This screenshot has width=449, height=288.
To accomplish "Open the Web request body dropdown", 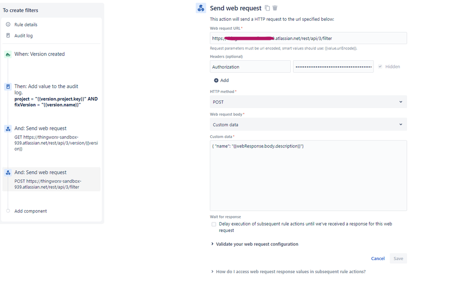I will 308,124.
